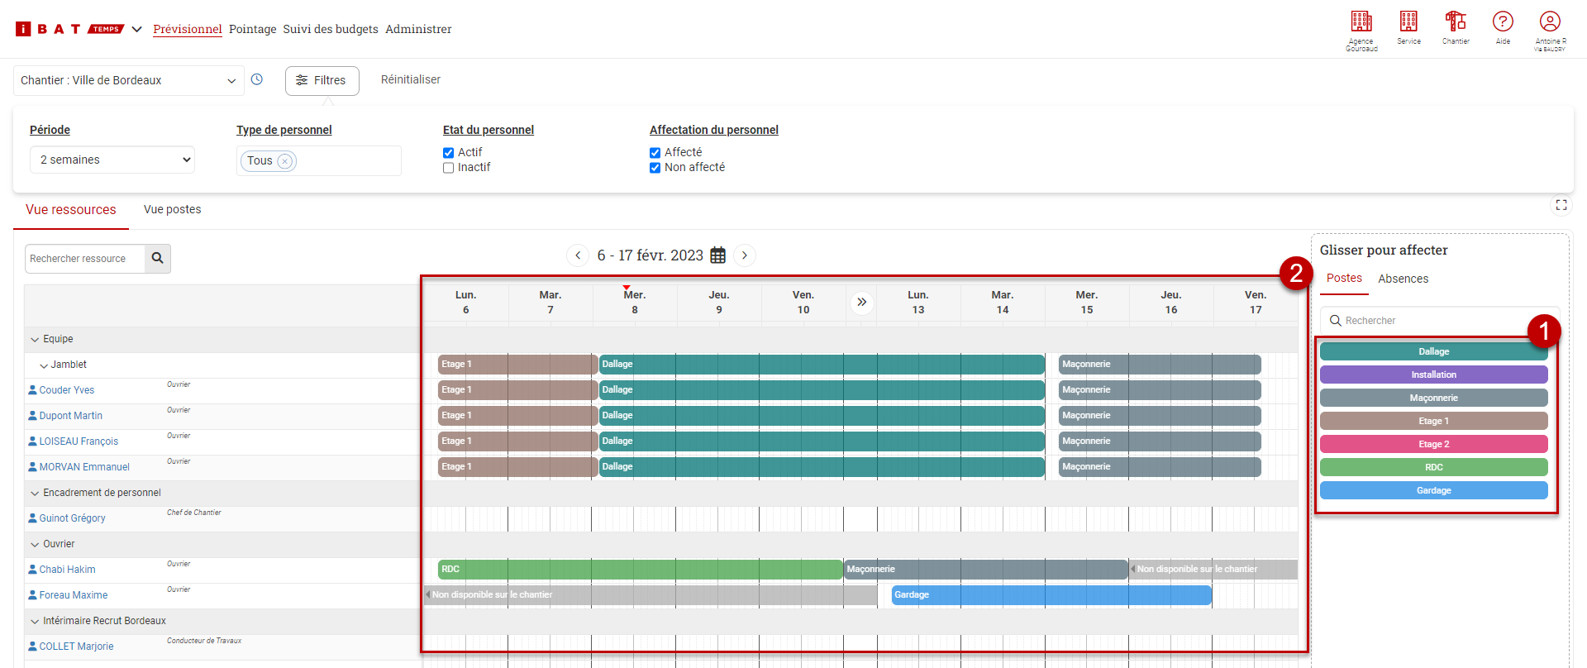Click the Réinitialiser link
The width and height of the screenshot is (1587, 668).
[410, 80]
